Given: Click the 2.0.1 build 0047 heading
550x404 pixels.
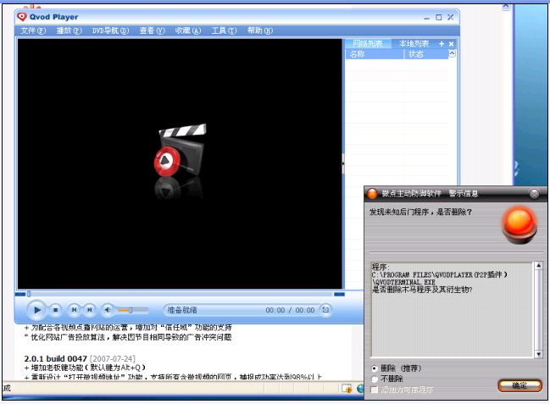Looking at the screenshot, I should (x=55, y=359).
